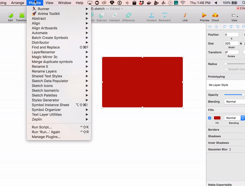Viewport: 245px width, 186px height.
Task: Open the Gaussian Blur type dropdown
Action: 230,149
